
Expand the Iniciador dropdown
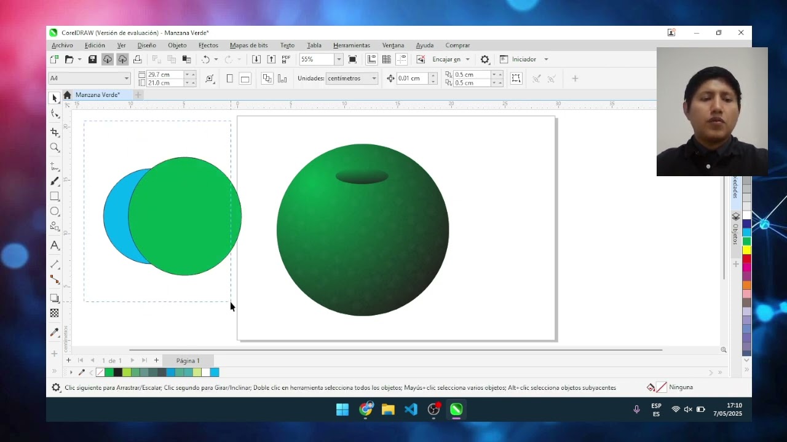tap(546, 60)
